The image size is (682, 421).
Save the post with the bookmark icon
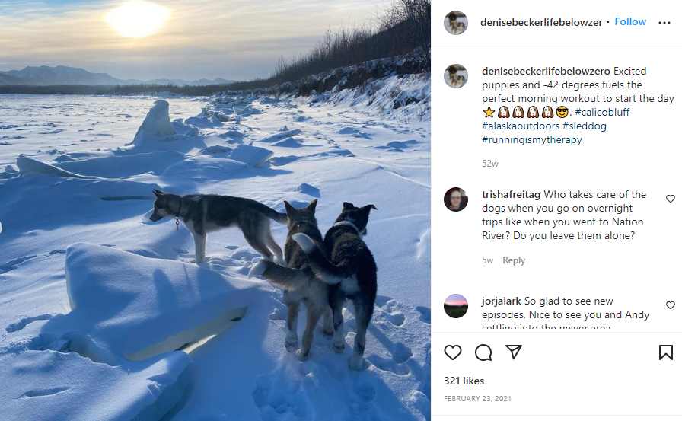[x=665, y=352]
